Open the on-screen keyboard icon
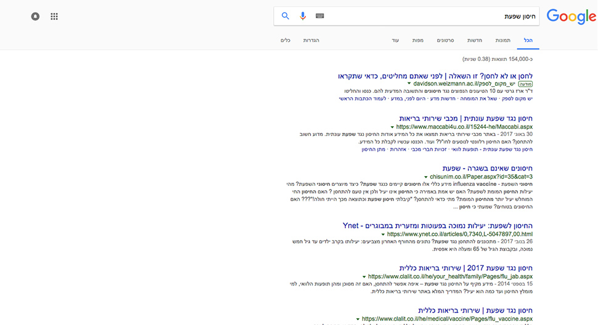Viewport: 598px width, 325px height. click(x=319, y=16)
